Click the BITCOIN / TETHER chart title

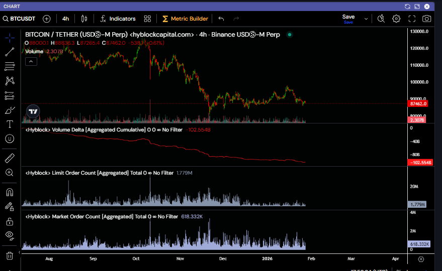[x=152, y=35]
